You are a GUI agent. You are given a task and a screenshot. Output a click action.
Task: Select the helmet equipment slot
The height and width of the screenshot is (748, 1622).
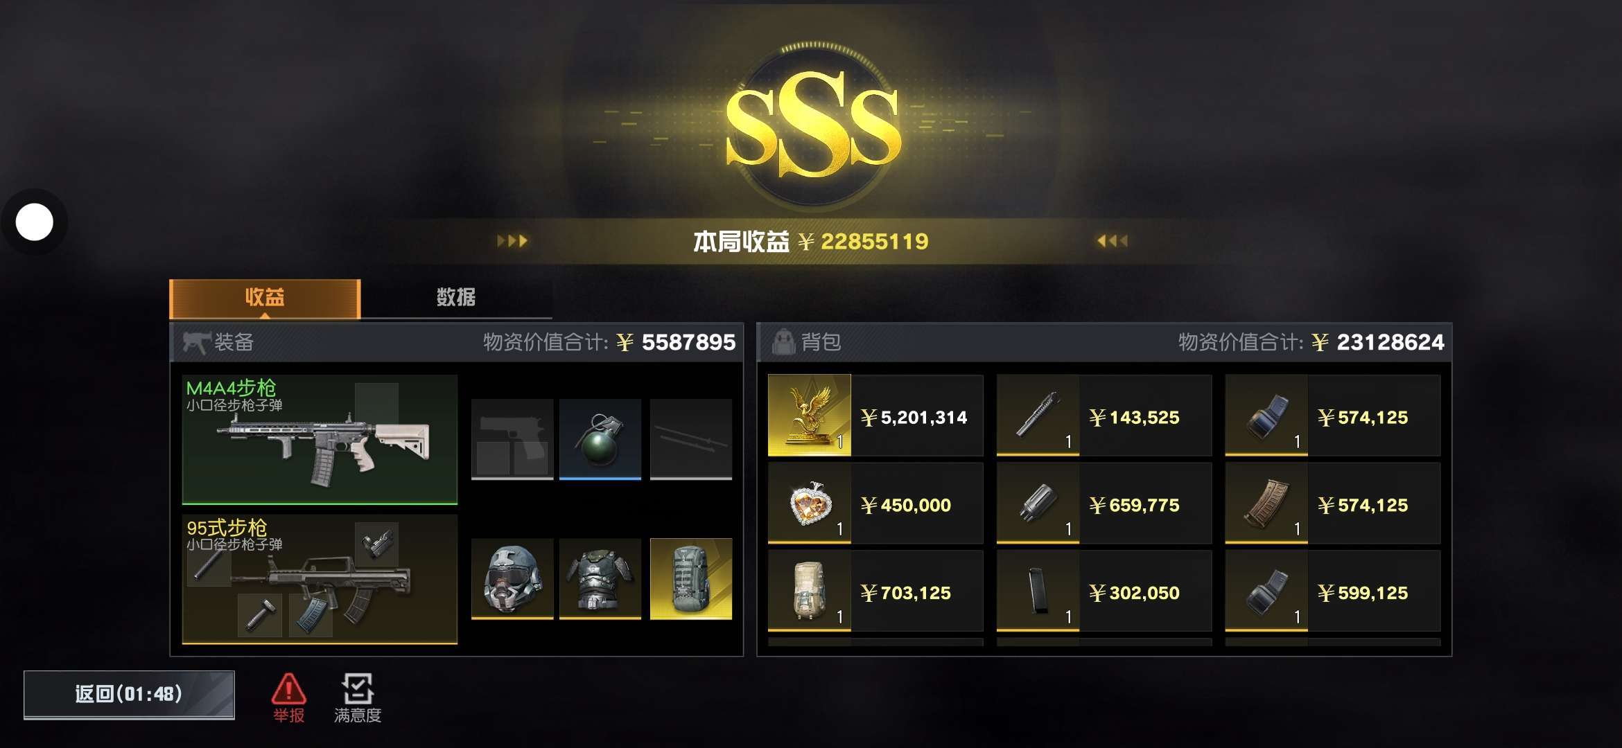tap(512, 578)
